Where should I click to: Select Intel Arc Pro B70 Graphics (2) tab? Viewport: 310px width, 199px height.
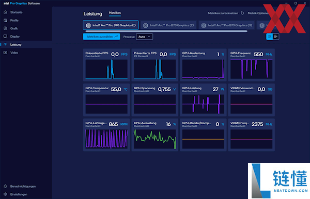[x=168, y=25]
